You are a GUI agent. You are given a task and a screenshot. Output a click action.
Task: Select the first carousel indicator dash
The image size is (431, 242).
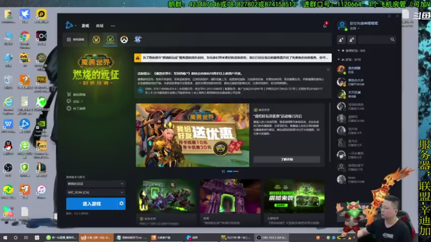[230, 171]
